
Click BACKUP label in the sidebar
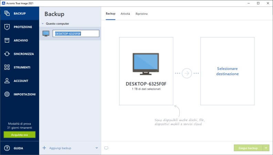pos(20,13)
